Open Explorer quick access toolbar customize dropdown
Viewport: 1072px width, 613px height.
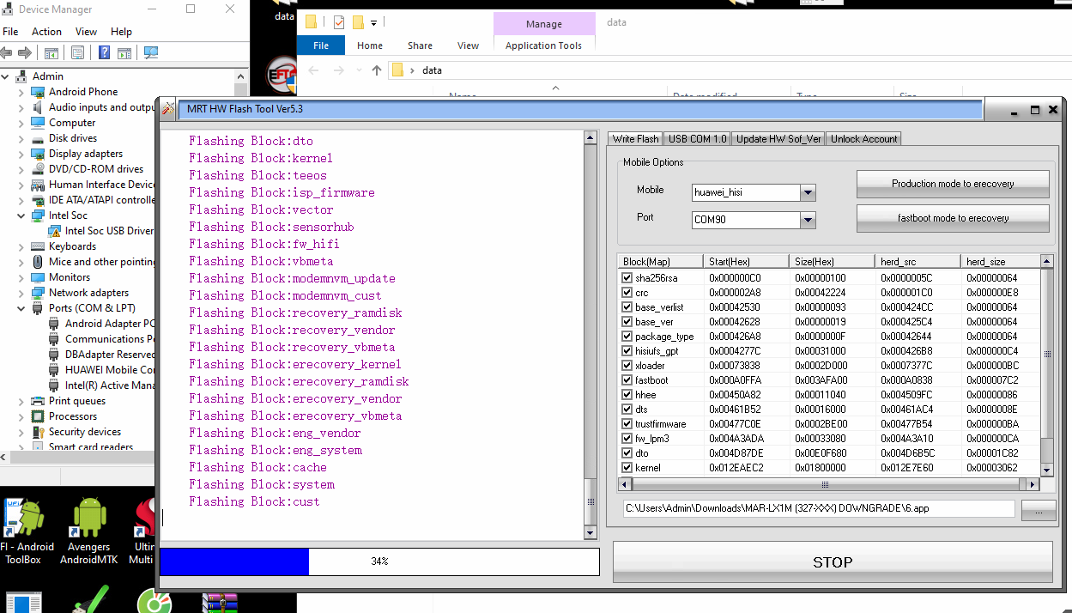click(374, 22)
